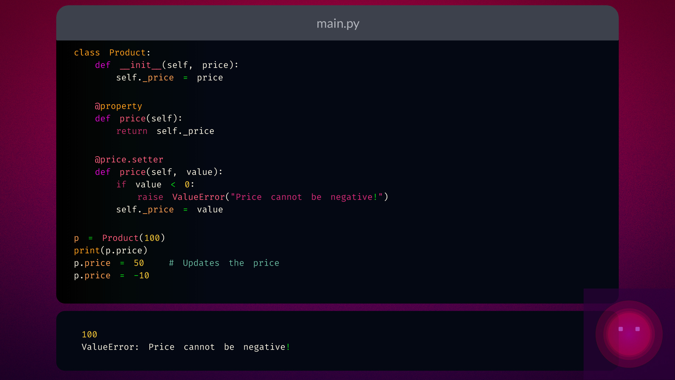Click the @price.setter decorator

pyautogui.click(x=129, y=159)
